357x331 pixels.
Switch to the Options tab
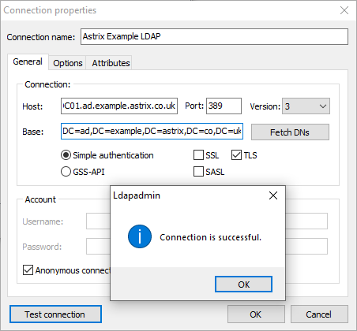(x=68, y=63)
